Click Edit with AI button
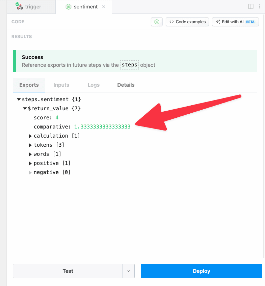This screenshot has width=265, height=286. point(235,22)
